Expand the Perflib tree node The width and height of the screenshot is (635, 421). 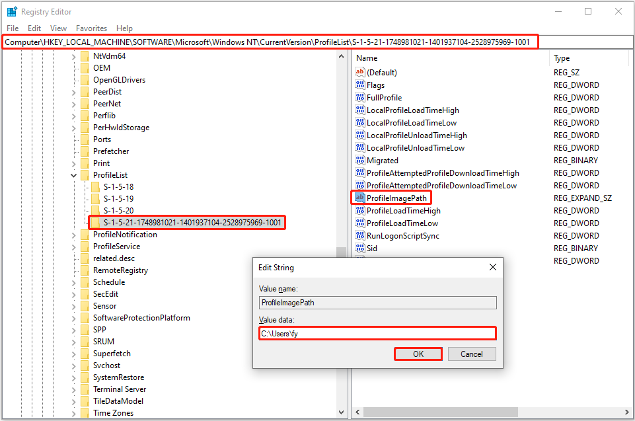point(74,116)
